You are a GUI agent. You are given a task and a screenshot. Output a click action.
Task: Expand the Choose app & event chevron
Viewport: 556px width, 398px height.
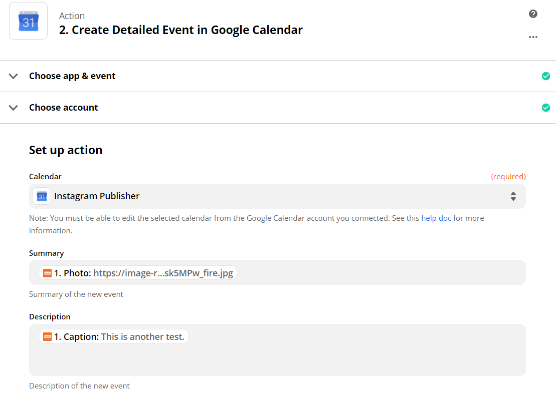click(x=14, y=76)
